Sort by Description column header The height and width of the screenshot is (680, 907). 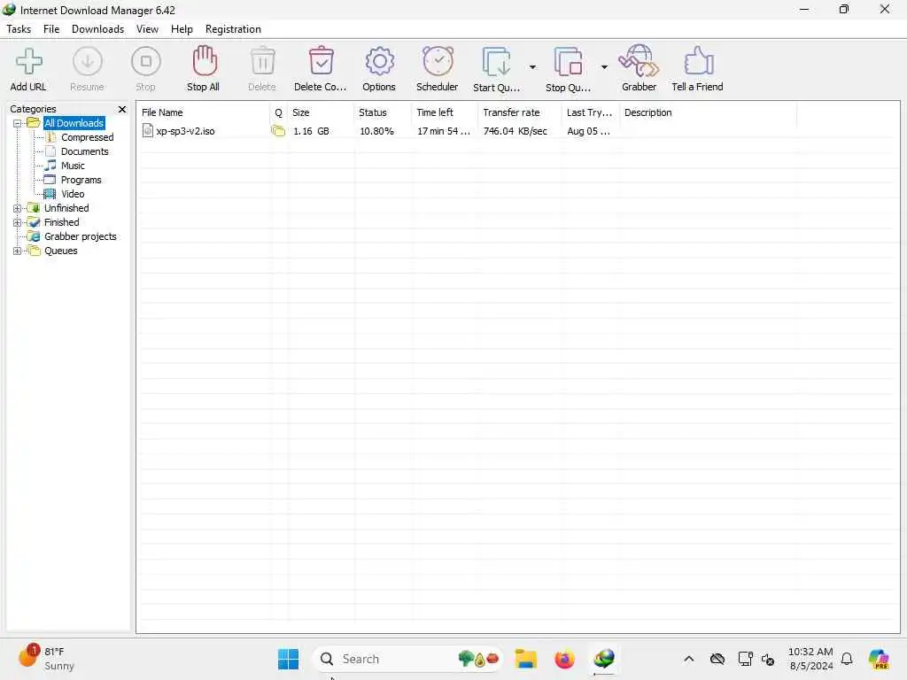tap(708, 112)
